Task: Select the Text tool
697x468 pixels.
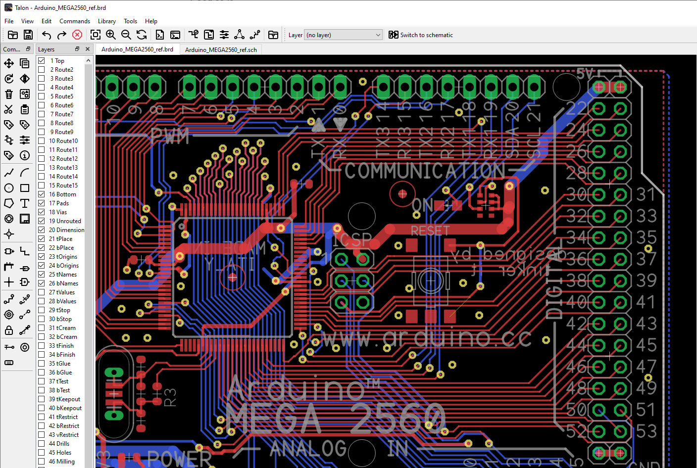Action: [x=25, y=203]
